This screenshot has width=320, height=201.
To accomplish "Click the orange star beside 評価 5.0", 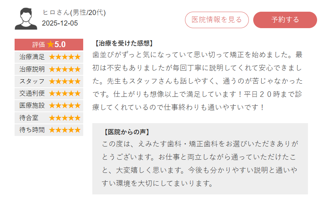I will (x=50, y=45).
